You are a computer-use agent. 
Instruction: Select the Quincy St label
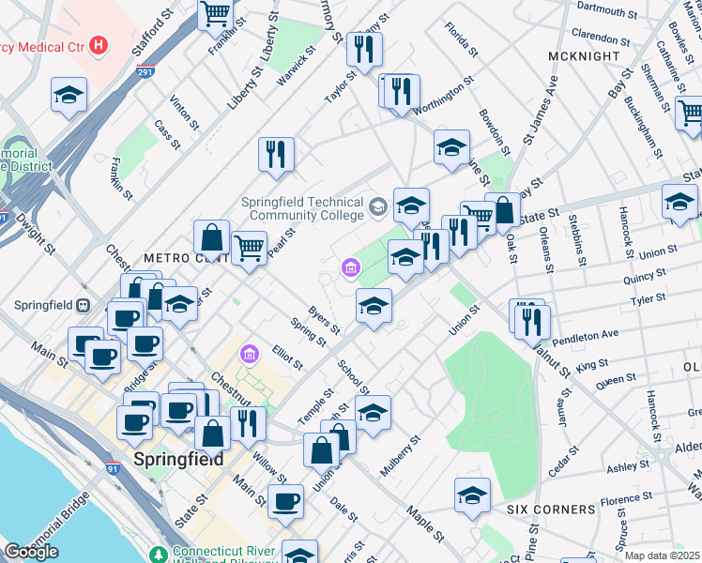(645, 276)
